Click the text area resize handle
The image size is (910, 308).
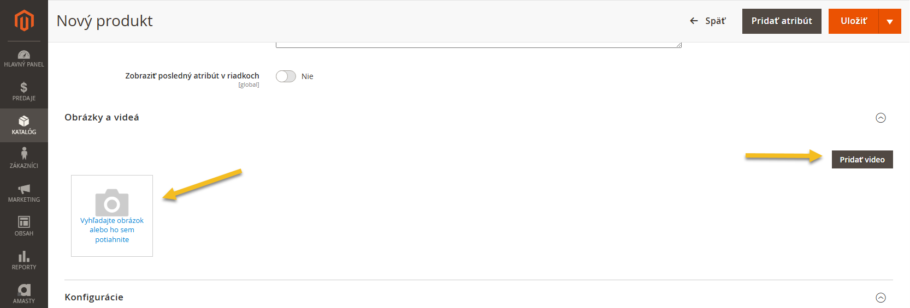pyautogui.click(x=679, y=45)
